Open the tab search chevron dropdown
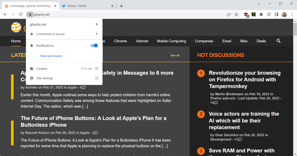Screen dimensions: 297x156 (x=259, y=4)
